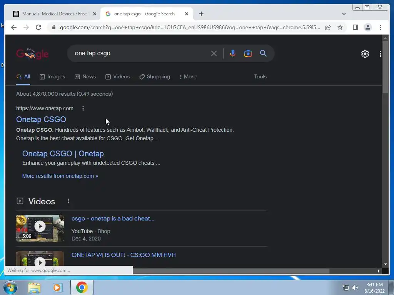This screenshot has height=295, width=394.
Task: Play the ONETAP V4 video thumbnail
Action: (x=40, y=259)
